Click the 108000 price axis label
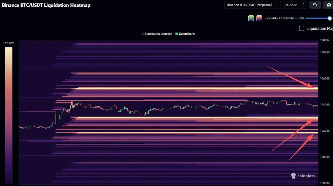 click(325, 183)
